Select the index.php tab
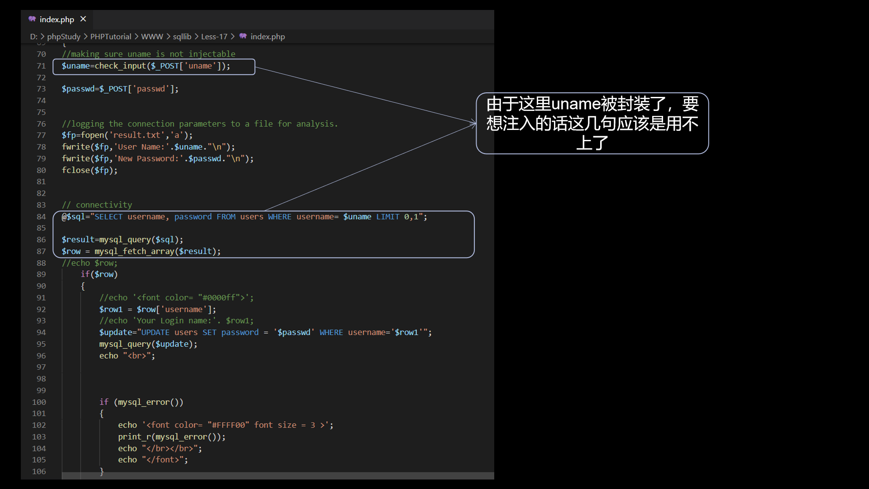The height and width of the screenshot is (489, 869). click(57, 19)
